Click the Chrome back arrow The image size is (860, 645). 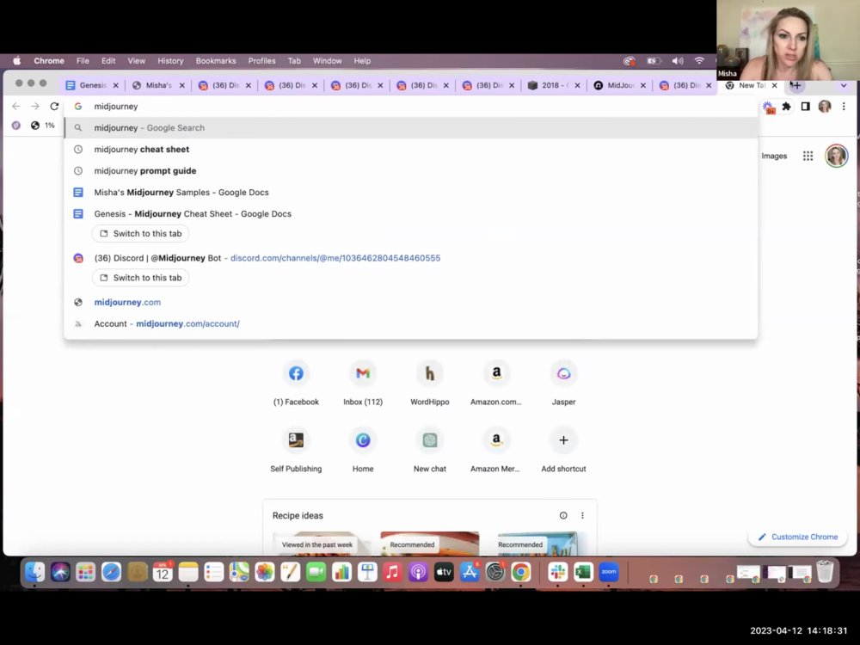tap(15, 107)
